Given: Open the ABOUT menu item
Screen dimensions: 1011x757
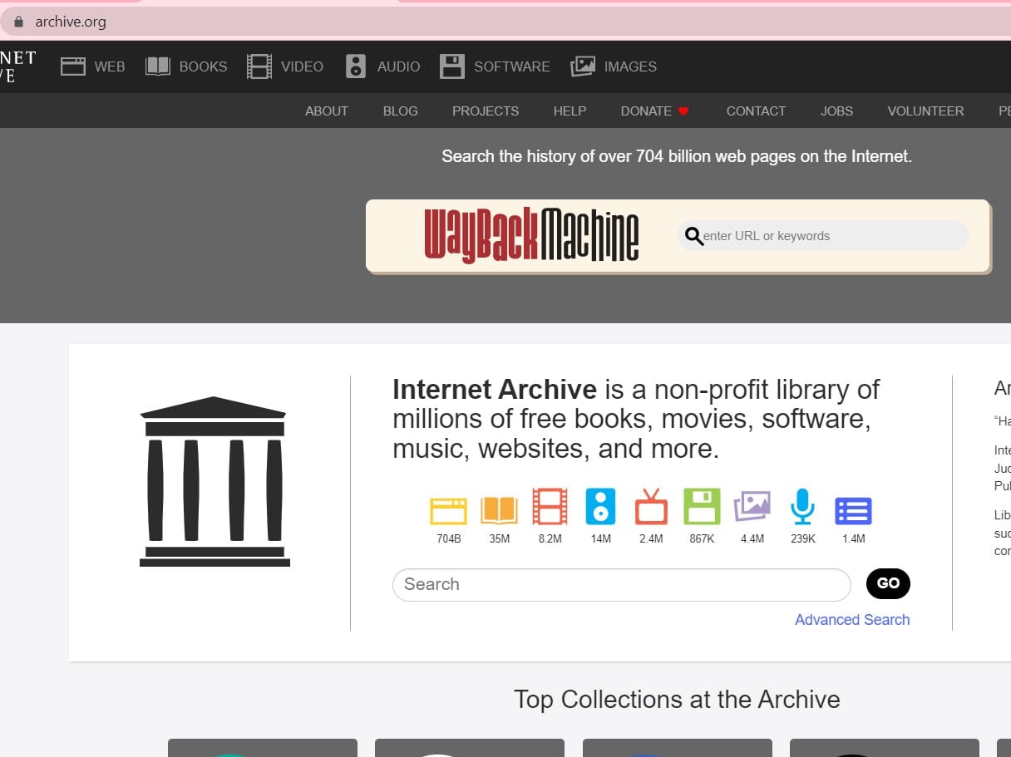Looking at the screenshot, I should [x=327, y=111].
